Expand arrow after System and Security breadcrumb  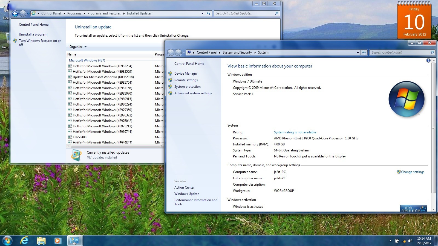[x=255, y=52]
